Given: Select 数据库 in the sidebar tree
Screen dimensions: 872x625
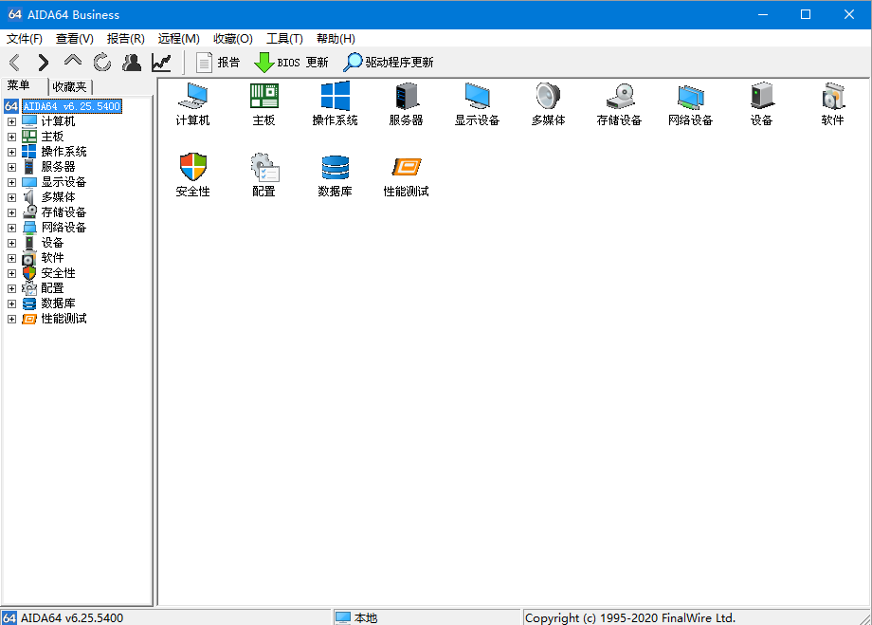Looking at the screenshot, I should [58, 303].
